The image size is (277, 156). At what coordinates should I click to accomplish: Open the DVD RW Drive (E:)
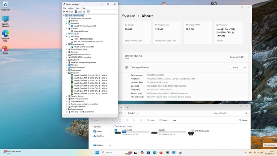198,132
